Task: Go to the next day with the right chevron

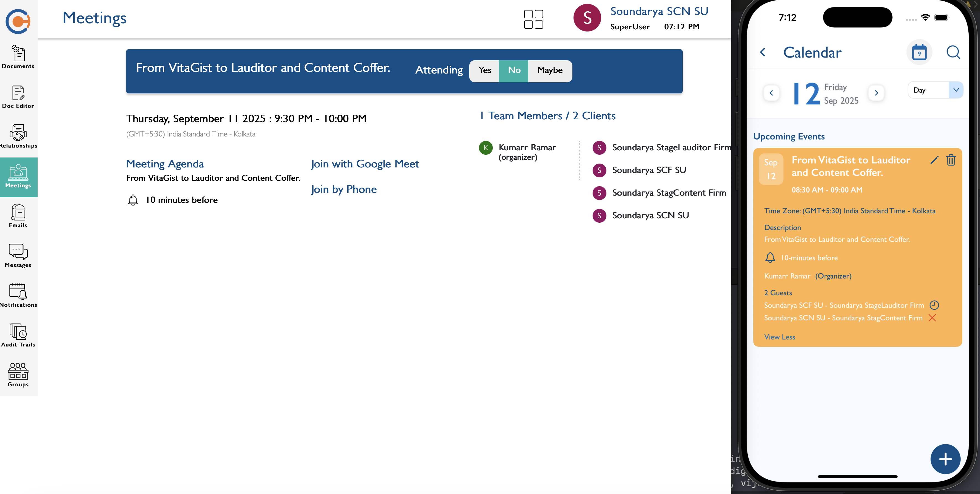Action: pyautogui.click(x=876, y=93)
